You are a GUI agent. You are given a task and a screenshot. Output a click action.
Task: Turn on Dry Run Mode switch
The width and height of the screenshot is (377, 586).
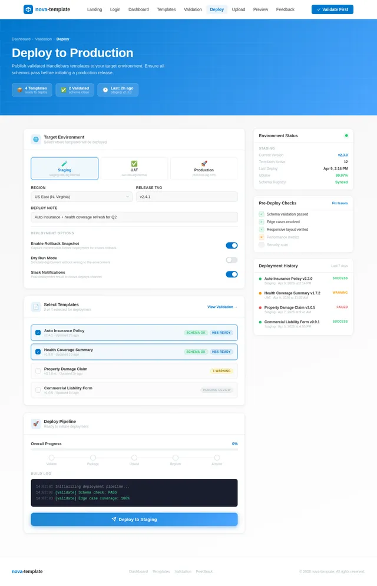click(232, 260)
